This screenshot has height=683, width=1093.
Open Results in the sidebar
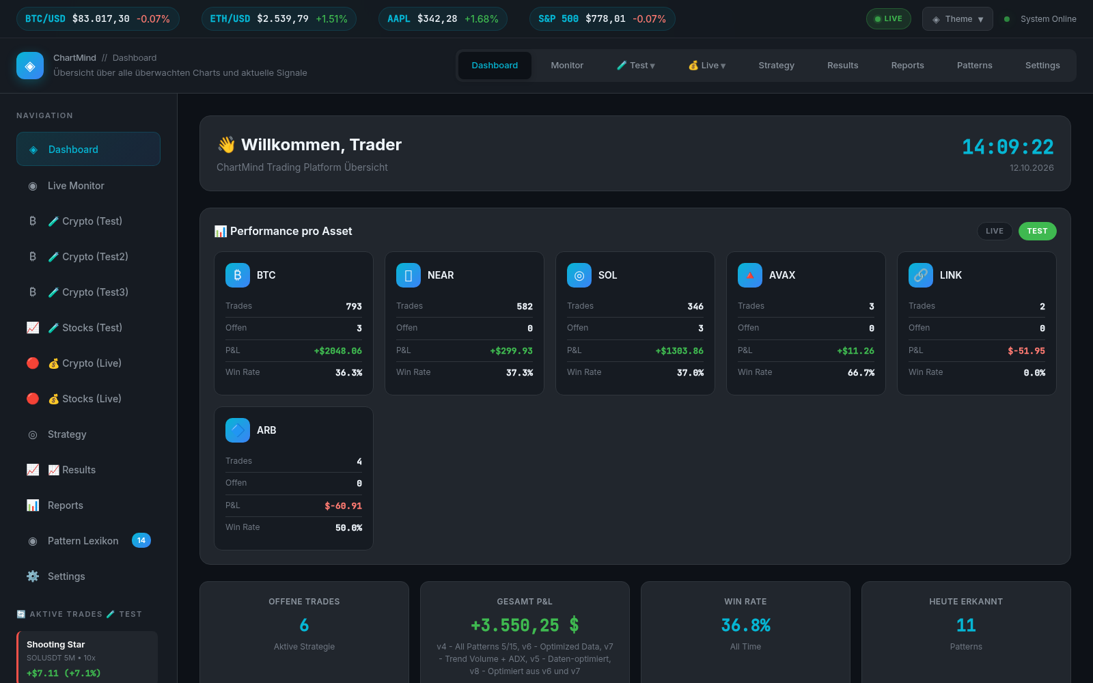88,470
